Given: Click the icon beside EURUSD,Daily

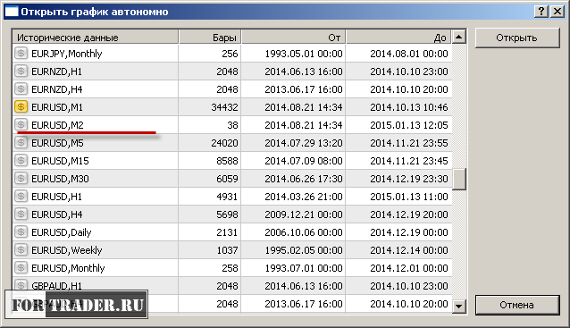Looking at the screenshot, I should (x=21, y=232).
